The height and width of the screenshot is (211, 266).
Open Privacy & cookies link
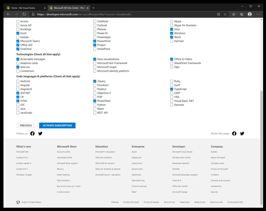151,202
